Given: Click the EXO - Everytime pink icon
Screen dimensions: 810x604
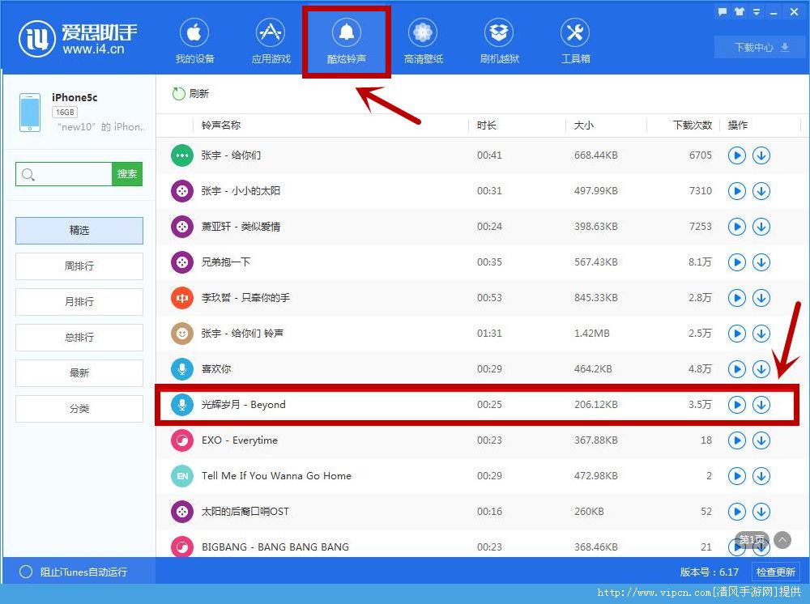Looking at the screenshot, I should (x=181, y=440).
